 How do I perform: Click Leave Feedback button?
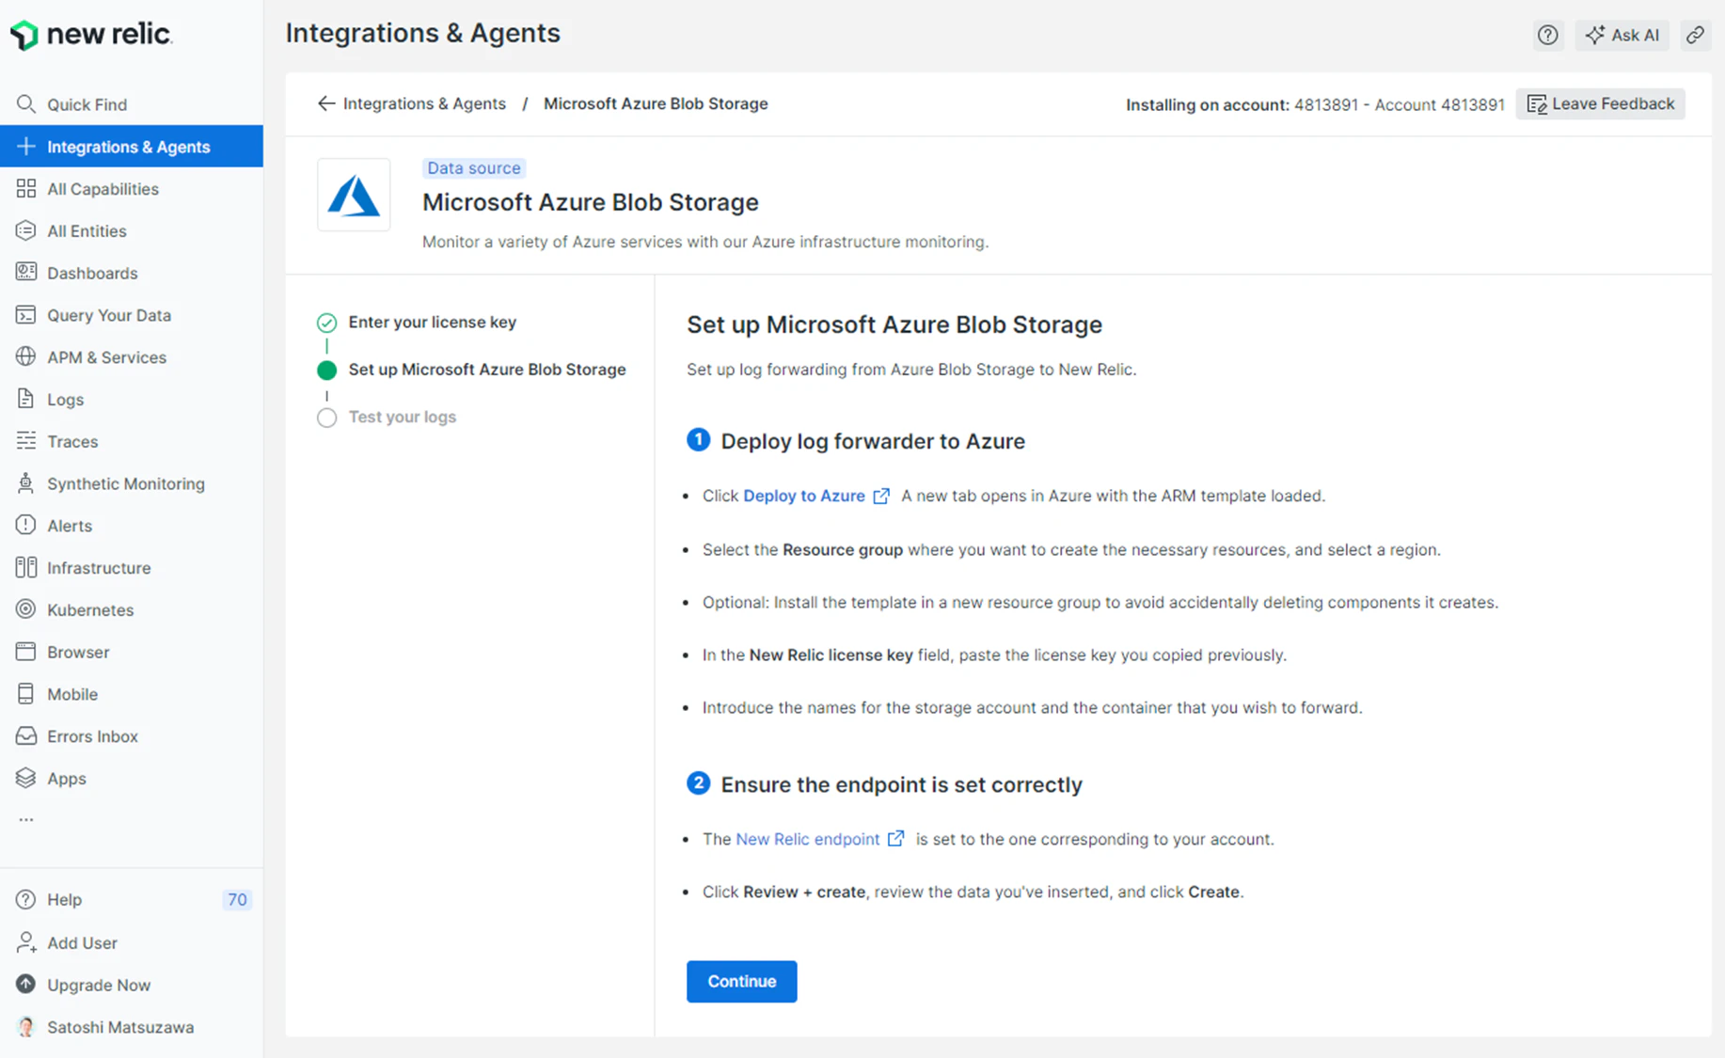point(1600,104)
